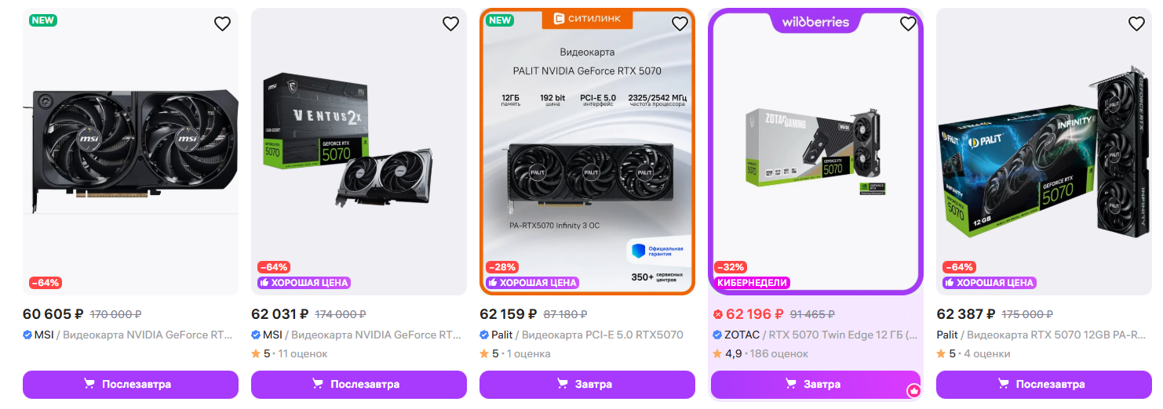This screenshot has height=409, width=1163.
Task: Click verified badge next to Palit PCI-E listing
Action: click(484, 335)
